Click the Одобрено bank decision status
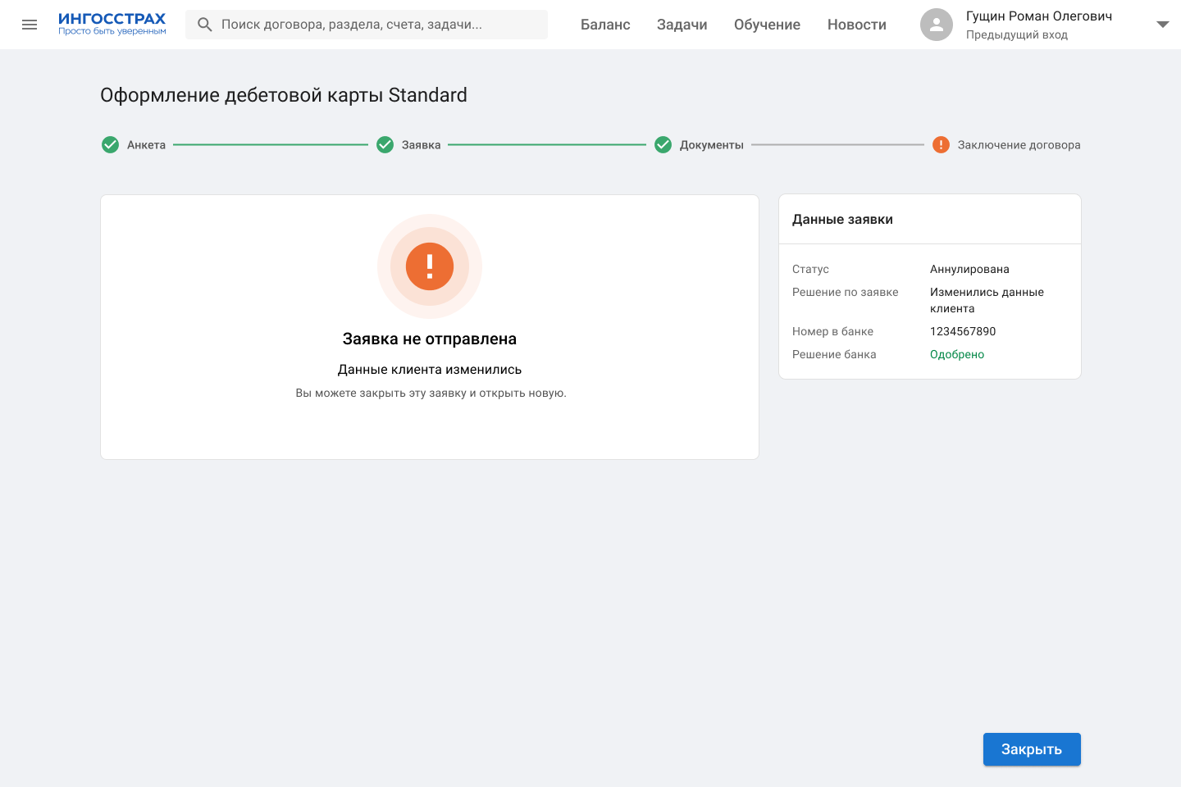Image resolution: width=1181 pixels, height=787 pixels. pyautogui.click(x=956, y=354)
